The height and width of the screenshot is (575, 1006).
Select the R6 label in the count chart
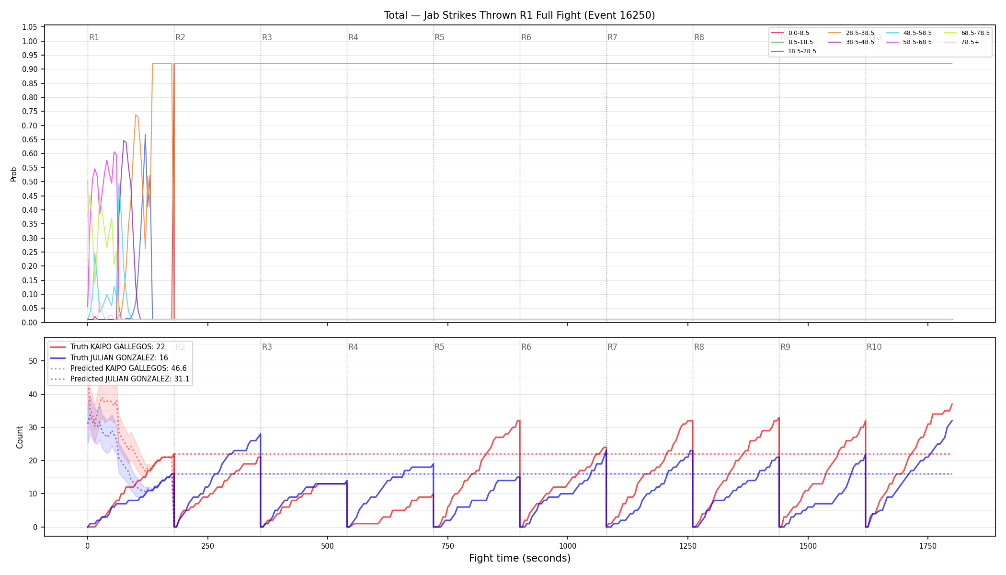(x=526, y=347)
